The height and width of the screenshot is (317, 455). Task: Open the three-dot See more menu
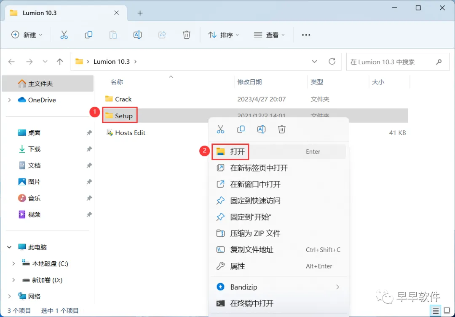(306, 35)
